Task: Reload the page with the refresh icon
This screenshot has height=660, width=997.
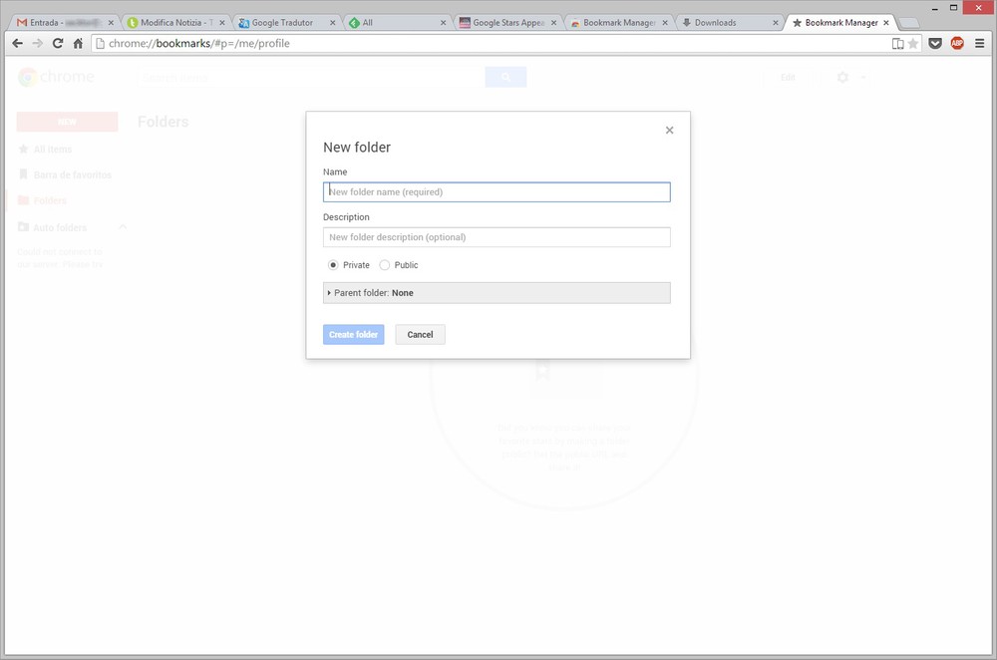Action: pos(58,43)
